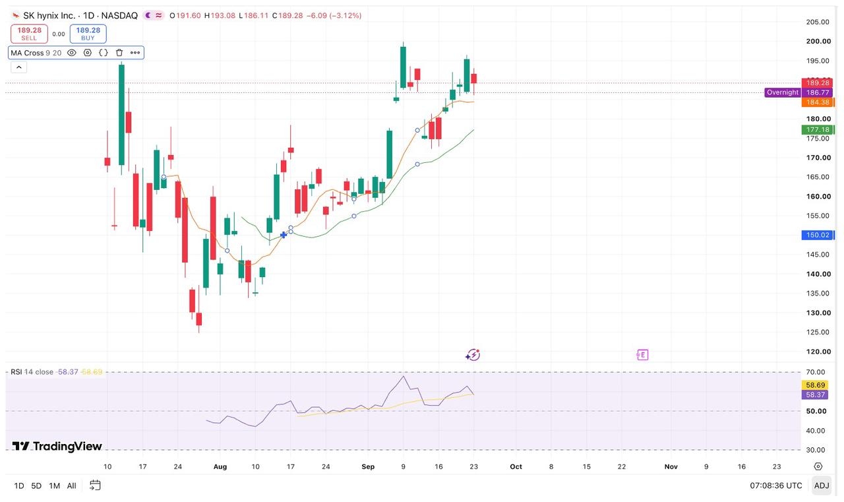Click the blue 150.02 price tag

[818, 235]
